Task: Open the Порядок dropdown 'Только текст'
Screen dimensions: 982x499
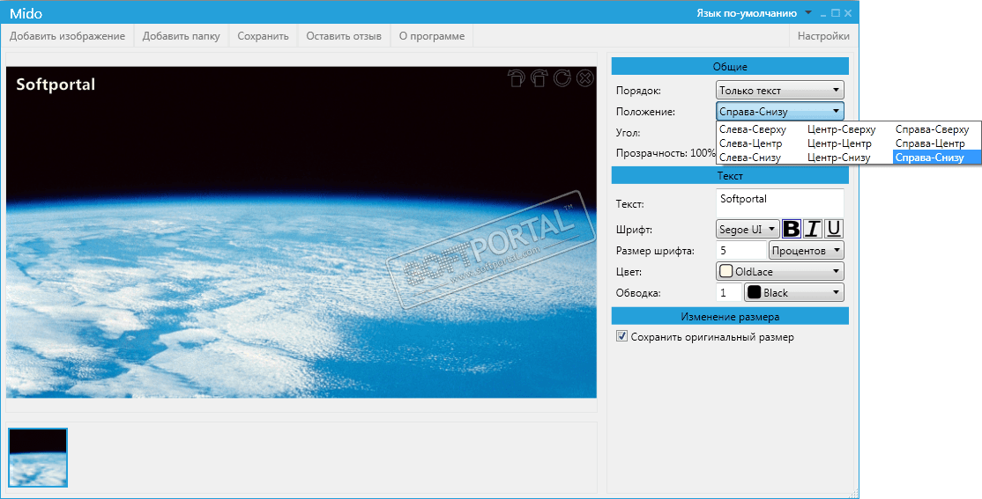Action: click(x=780, y=90)
